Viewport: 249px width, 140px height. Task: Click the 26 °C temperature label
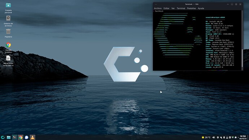click(208, 137)
